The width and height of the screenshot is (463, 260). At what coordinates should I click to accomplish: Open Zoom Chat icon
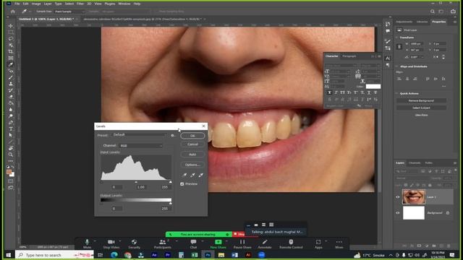coord(193,242)
